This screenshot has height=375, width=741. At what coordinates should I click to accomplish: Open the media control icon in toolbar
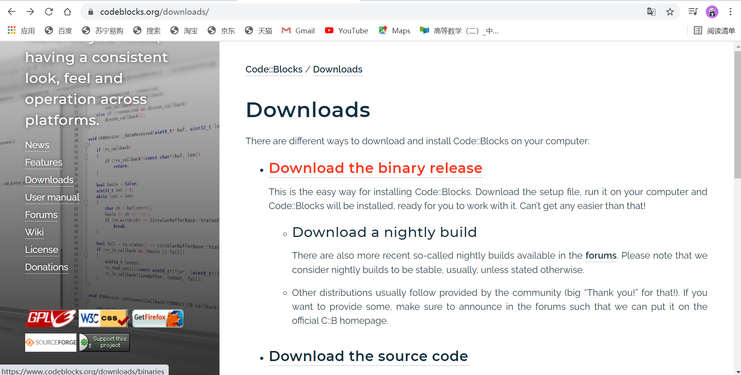(x=693, y=12)
